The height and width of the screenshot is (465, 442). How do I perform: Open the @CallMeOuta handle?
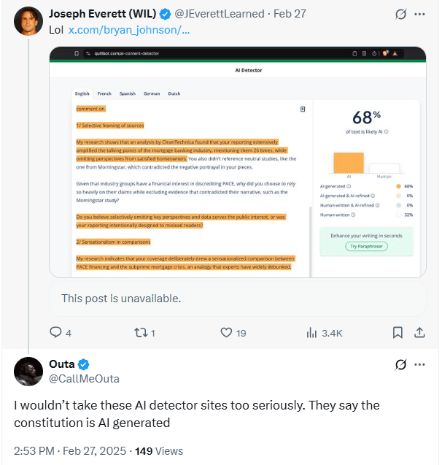coord(84,378)
